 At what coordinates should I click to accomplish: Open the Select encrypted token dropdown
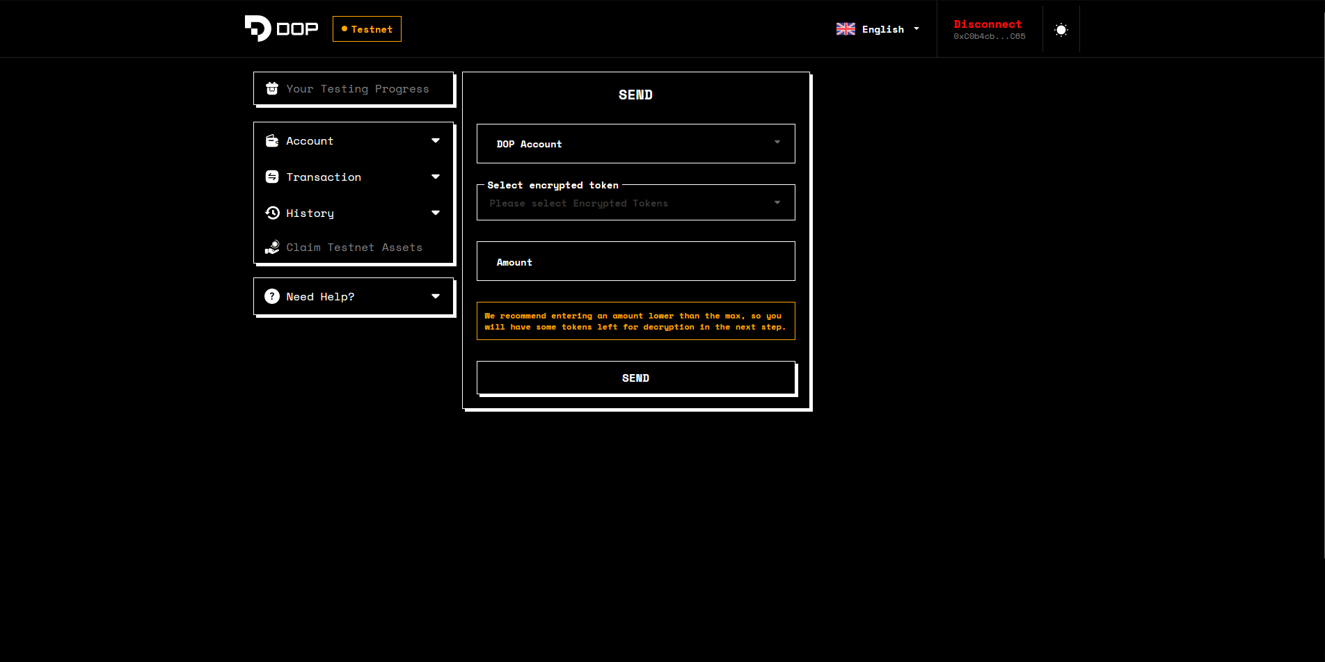coord(635,203)
